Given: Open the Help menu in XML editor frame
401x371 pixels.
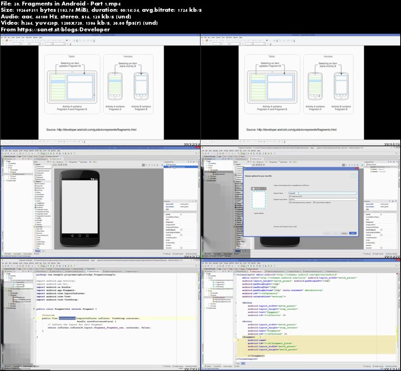Looking at the screenshot, I should (258, 263).
